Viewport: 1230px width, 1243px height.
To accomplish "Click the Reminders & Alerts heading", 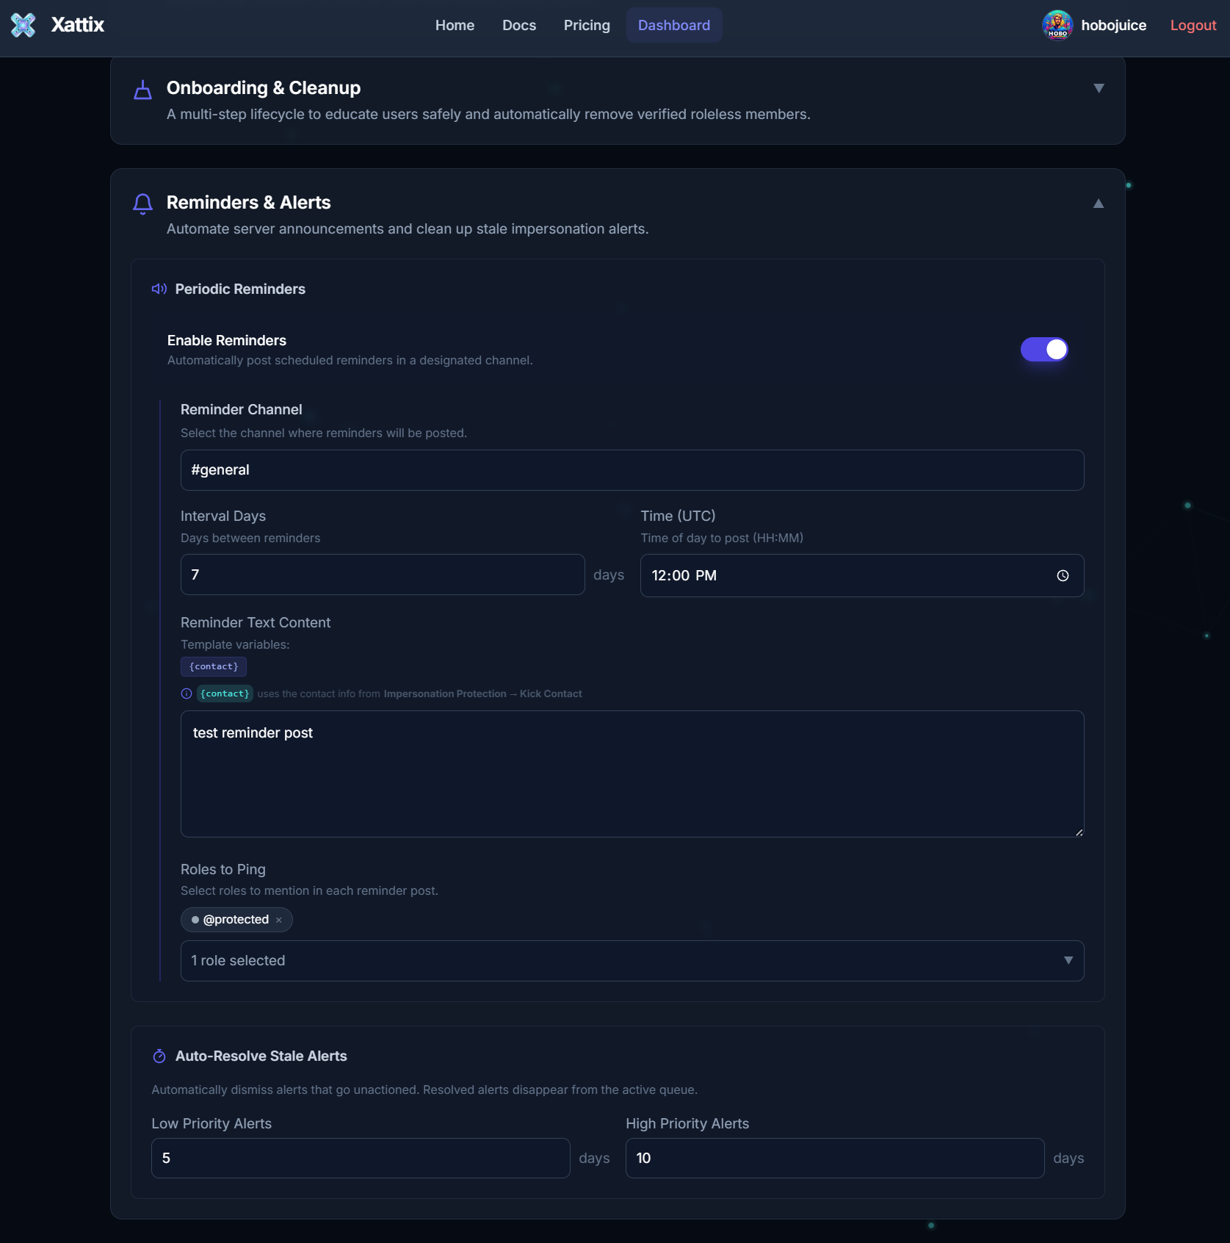I will [249, 203].
